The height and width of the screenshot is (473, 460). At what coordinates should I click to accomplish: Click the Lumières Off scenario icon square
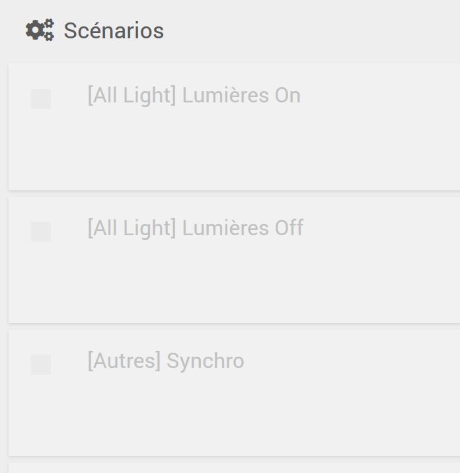(x=41, y=232)
